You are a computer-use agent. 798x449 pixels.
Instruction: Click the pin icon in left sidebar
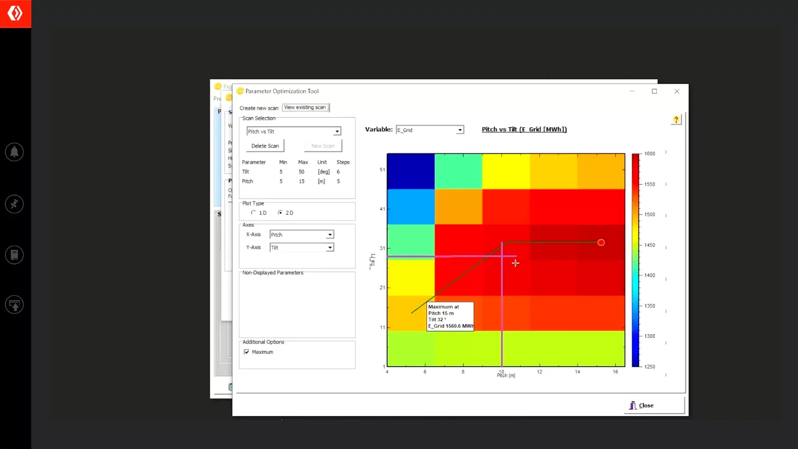tap(14, 204)
